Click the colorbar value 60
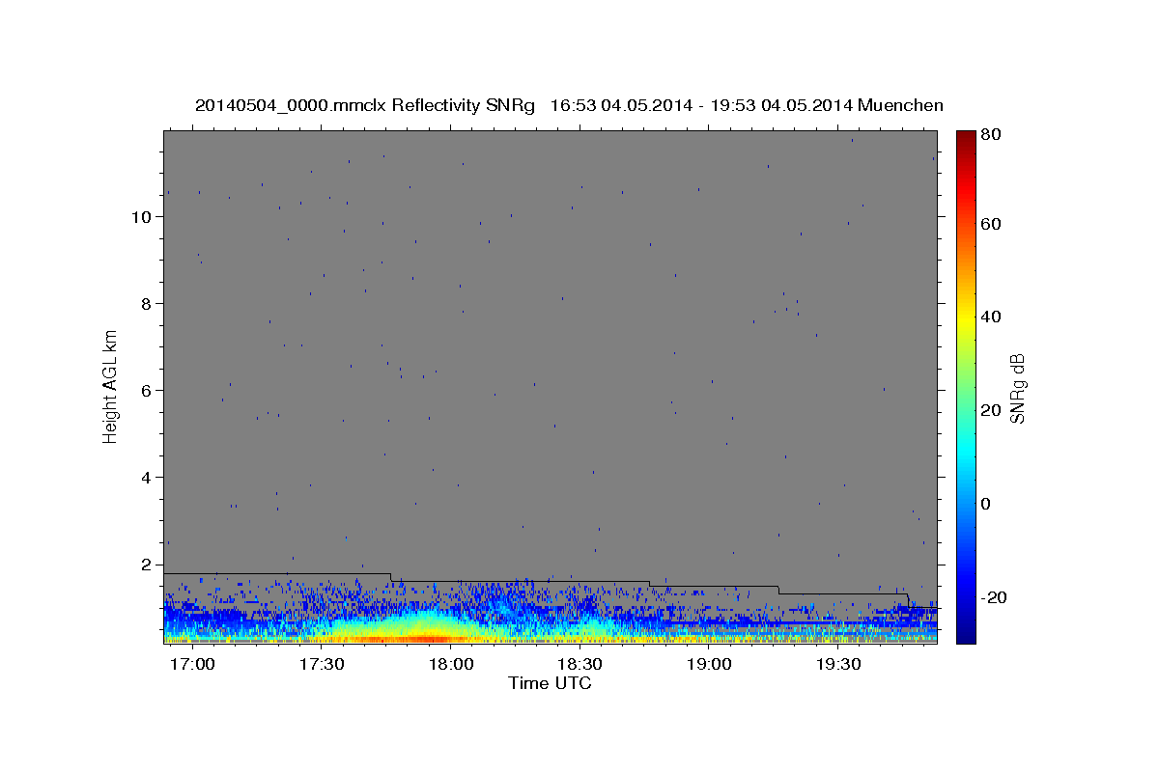The width and height of the screenshot is (1159, 772). click(990, 224)
